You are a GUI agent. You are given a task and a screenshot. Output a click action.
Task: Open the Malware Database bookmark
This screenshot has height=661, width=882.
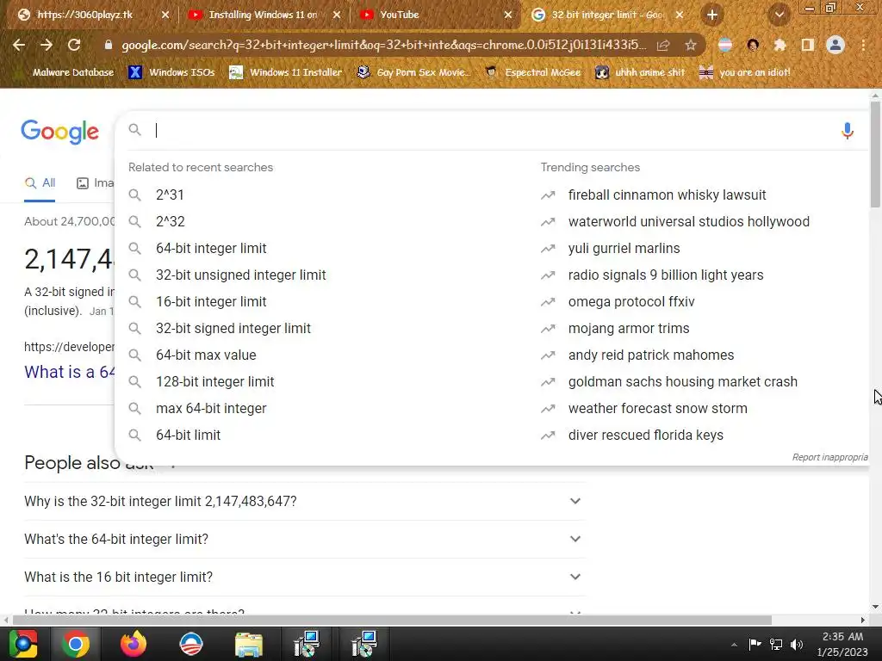[x=66, y=72]
